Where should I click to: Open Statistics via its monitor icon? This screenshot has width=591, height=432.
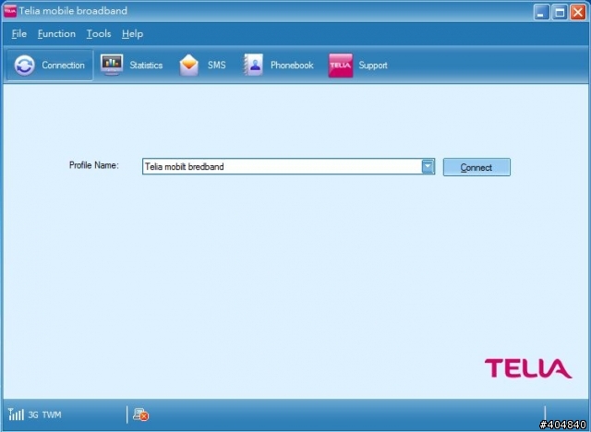[112, 65]
